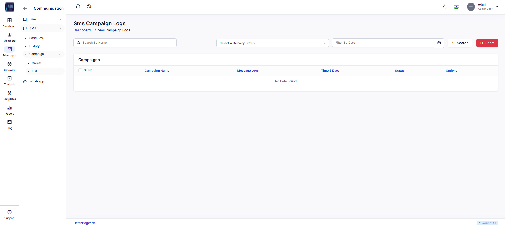This screenshot has width=505, height=228.
Task: Open the Gateway section icon
Action: tap(9, 64)
